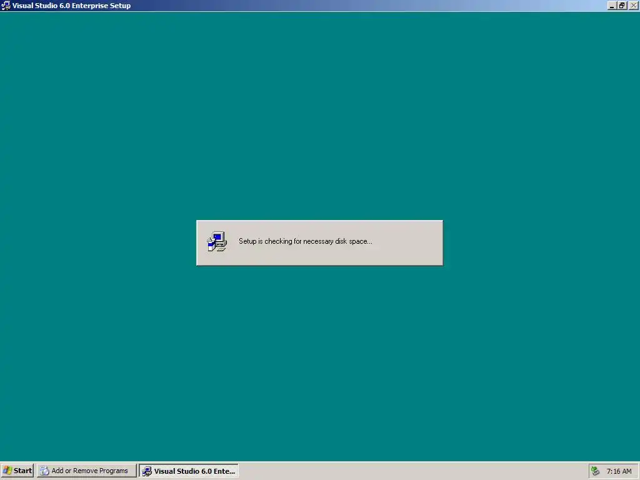
Task: Click the Visual Studio 6.0 Enterprise Setup title text
Action: pyautogui.click(x=71, y=6)
